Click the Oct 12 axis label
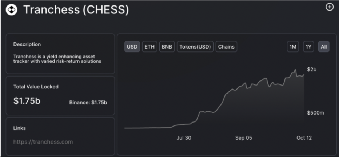Screen dimensions: 339x157 click(x=304, y=138)
